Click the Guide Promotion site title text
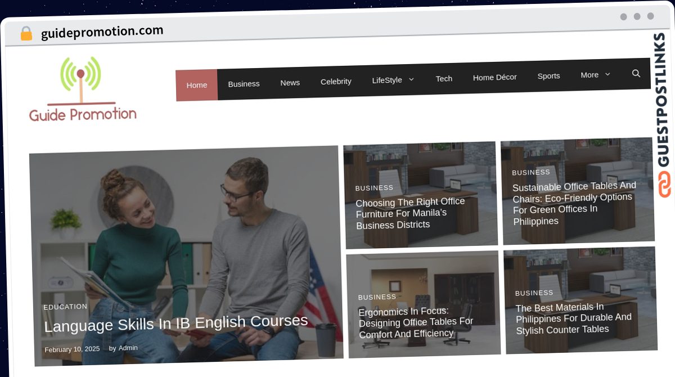 coord(83,115)
